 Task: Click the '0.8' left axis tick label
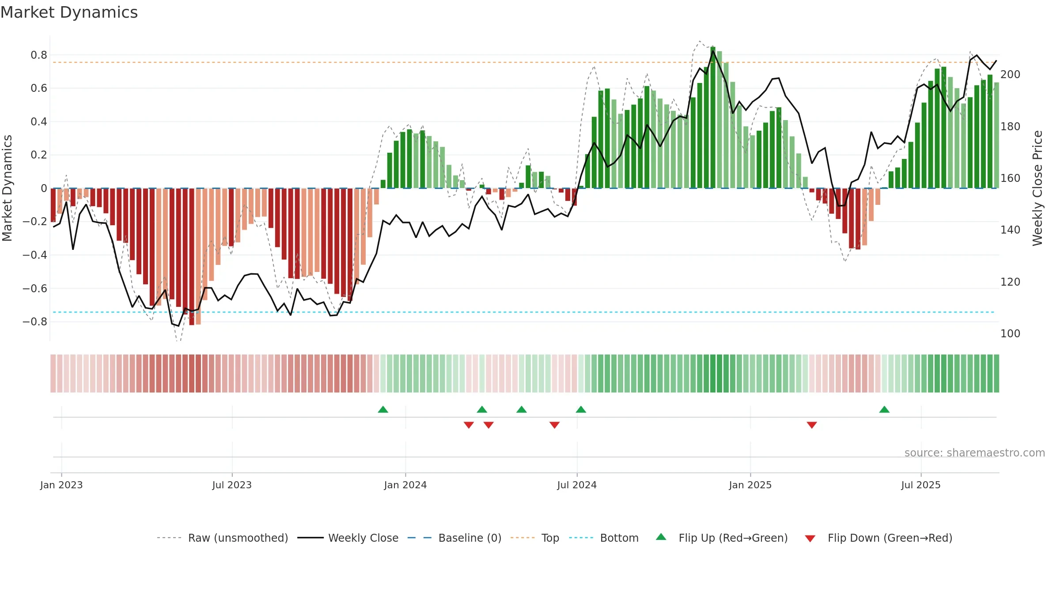click(x=39, y=55)
